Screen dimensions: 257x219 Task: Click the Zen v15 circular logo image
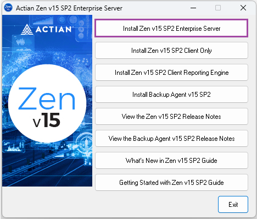47,103
